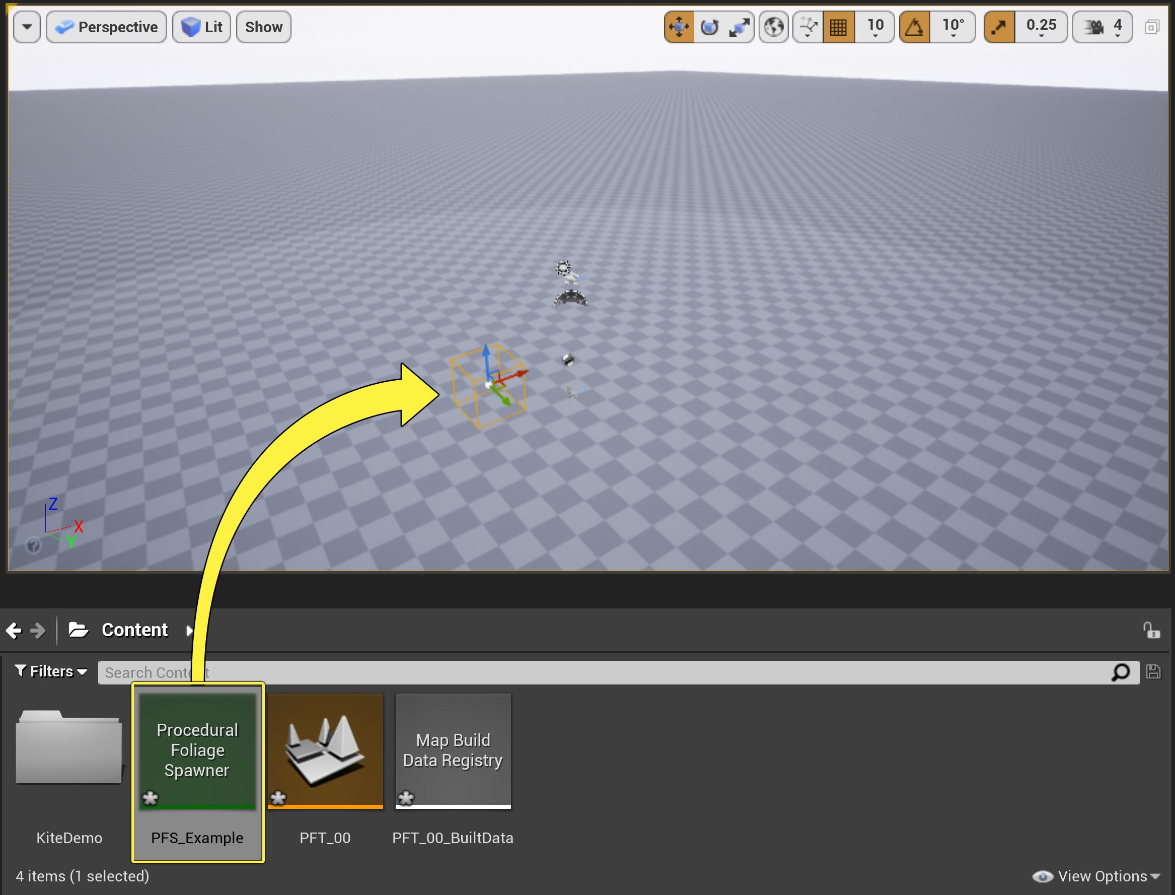Viewport: 1175px width, 895px height.
Task: Select the rotate gizmo tool
Action: [x=709, y=27]
